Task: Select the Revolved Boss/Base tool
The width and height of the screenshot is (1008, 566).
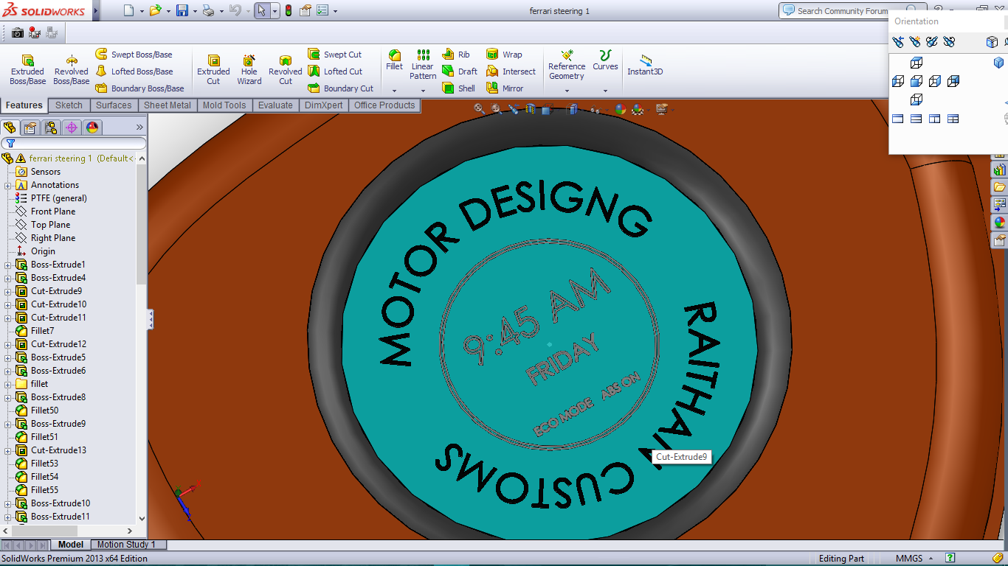Action: tap(72, 69)
